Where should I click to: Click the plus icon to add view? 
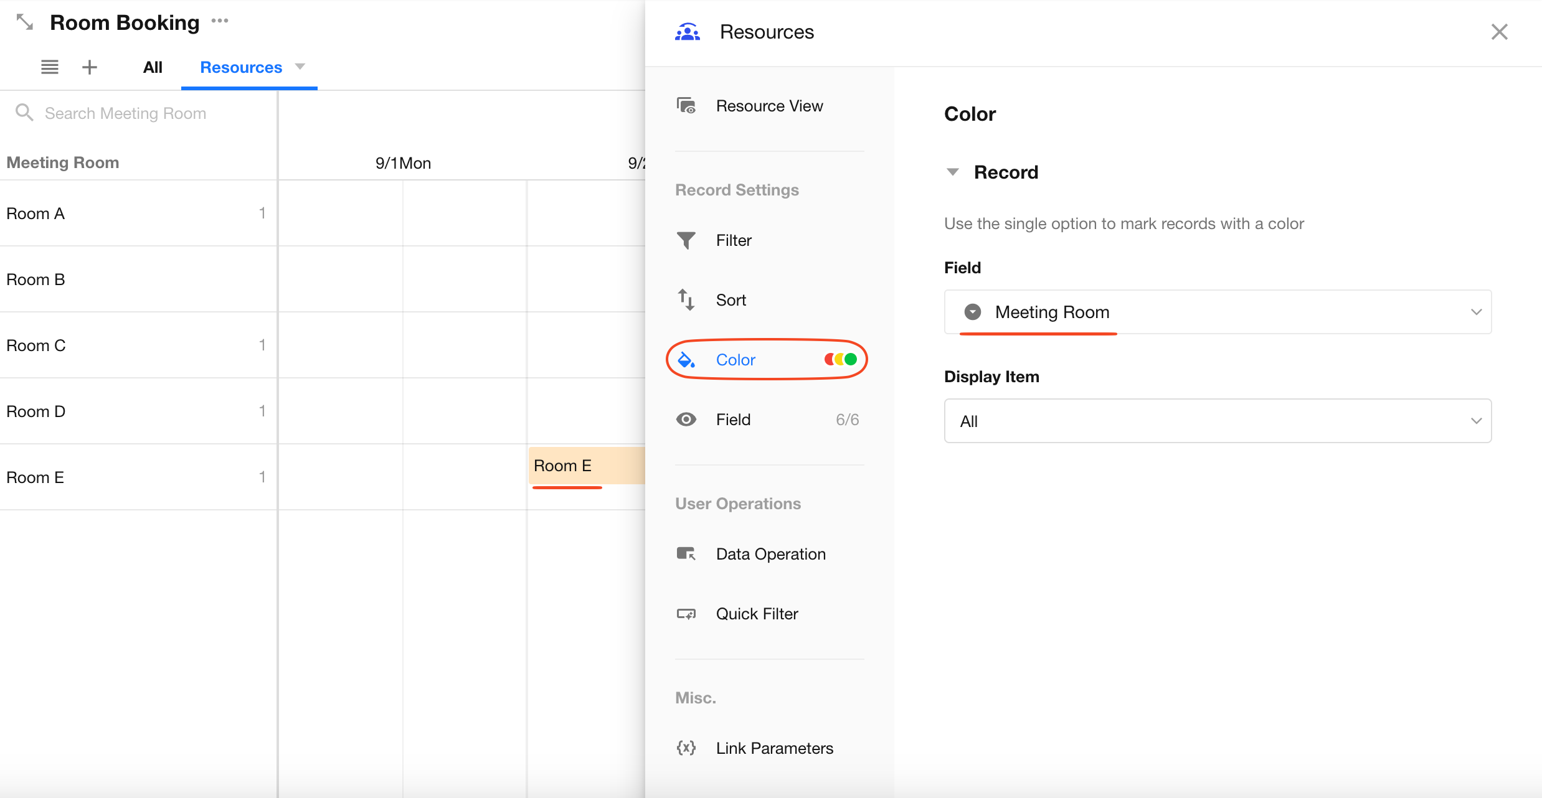(x=90, y=67)
